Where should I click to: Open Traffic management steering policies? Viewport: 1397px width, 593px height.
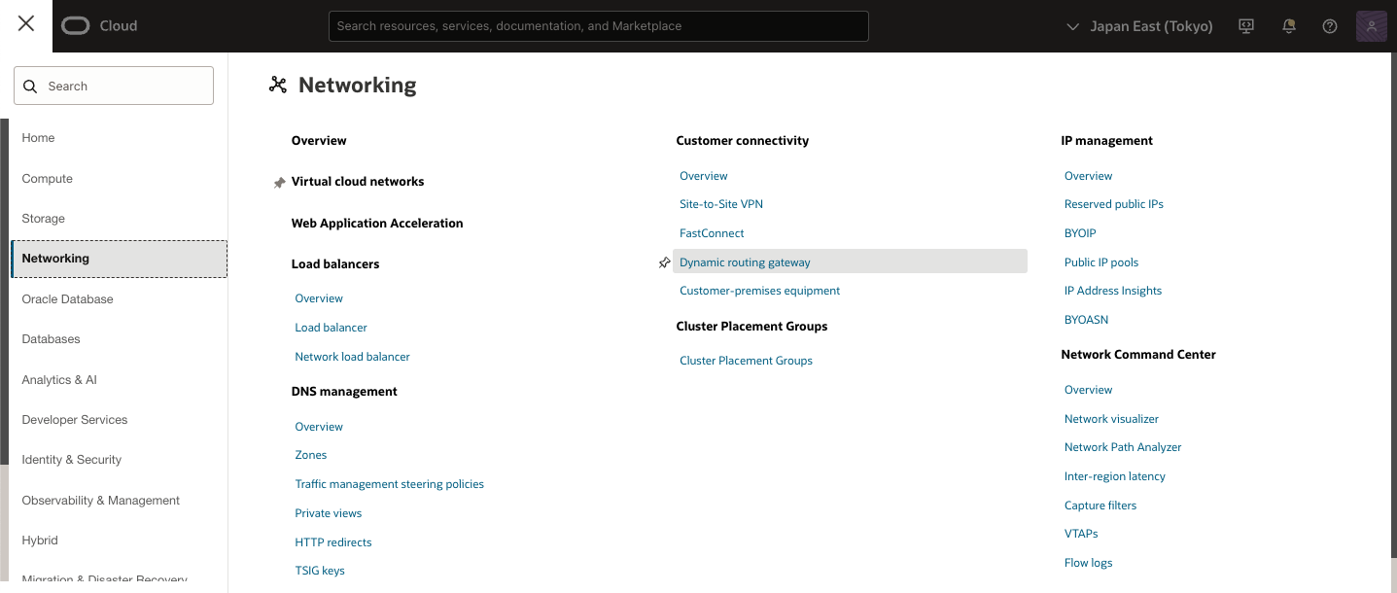pyautogui.click(x=389, y=484)
